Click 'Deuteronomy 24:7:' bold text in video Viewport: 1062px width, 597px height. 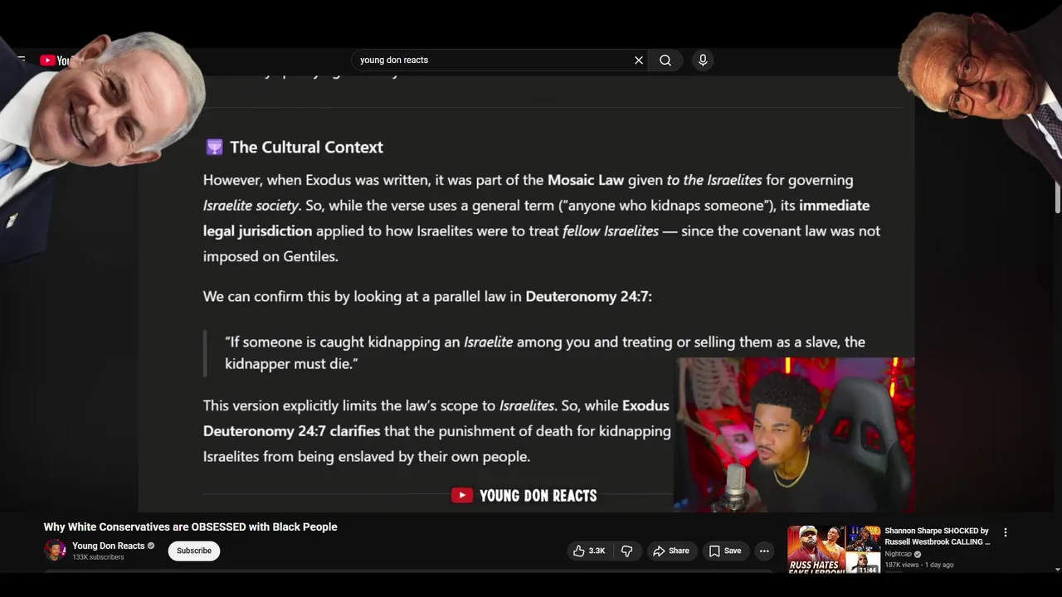click(588, 296)
